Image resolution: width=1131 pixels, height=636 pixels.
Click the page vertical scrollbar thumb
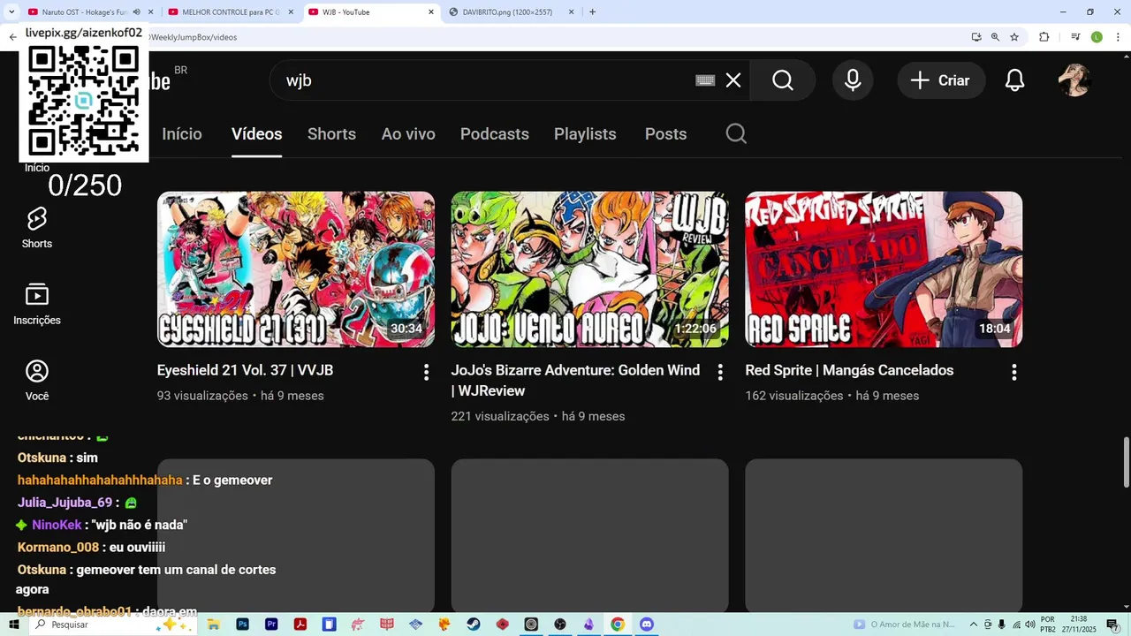(1126, 461)
